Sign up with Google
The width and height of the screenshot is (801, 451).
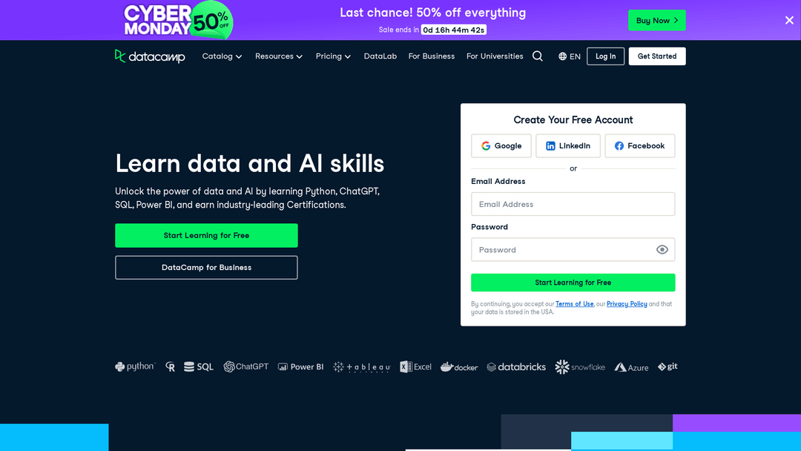pos(501,146)
